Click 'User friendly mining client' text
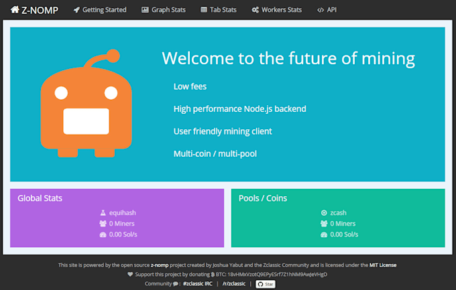Image resolution: width=456 pixels, height=290 pixels. click(x=223, y=131)
